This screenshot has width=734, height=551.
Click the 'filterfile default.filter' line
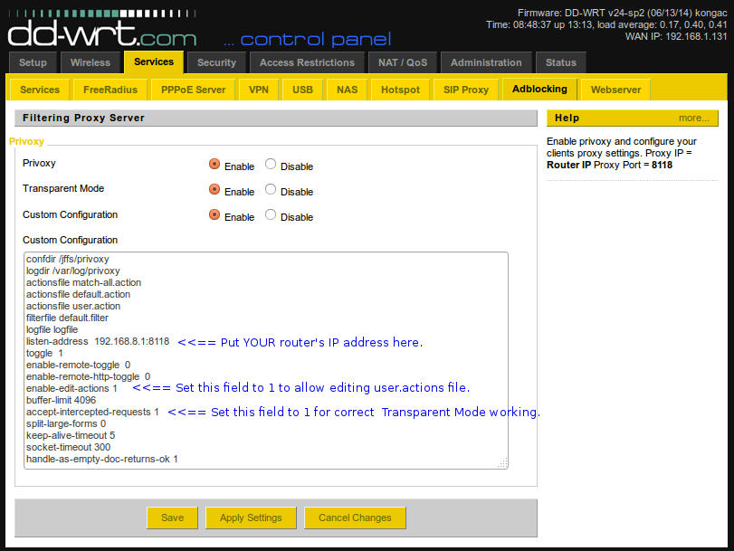67,318
